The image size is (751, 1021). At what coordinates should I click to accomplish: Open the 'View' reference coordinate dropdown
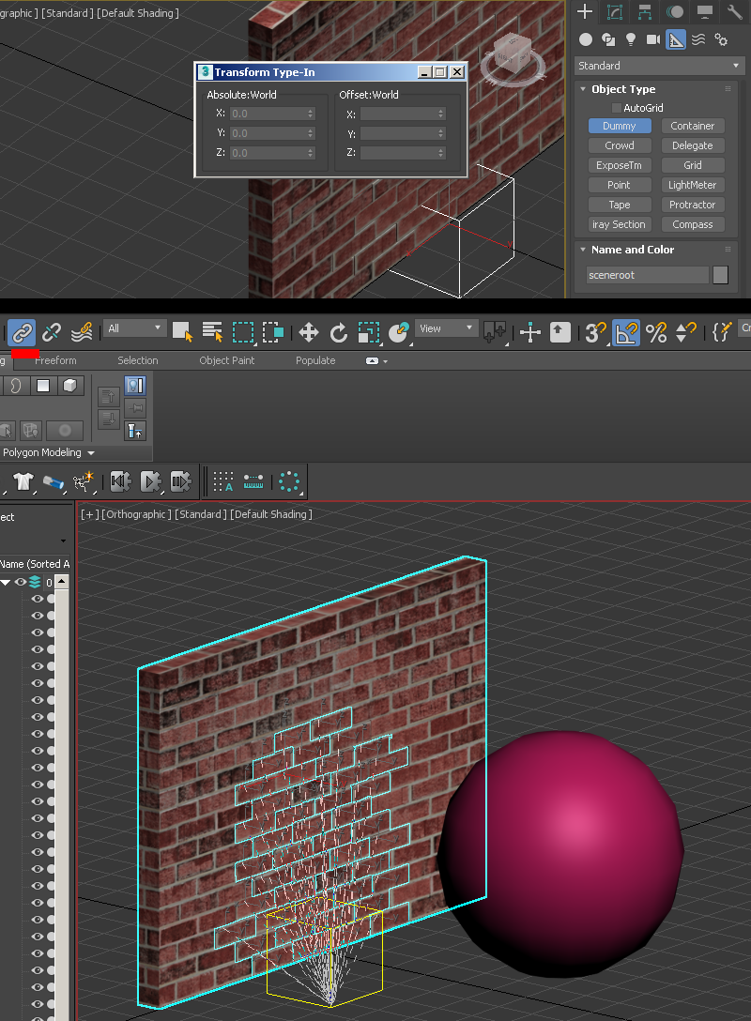click(446, 328)
